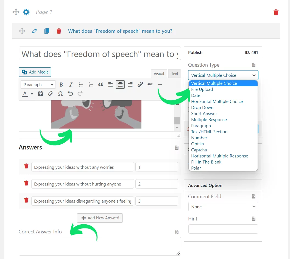Choose Vertical Multiple Choice option
The height and width of the screenshot is (259, 290).
[x=223, y=83]
